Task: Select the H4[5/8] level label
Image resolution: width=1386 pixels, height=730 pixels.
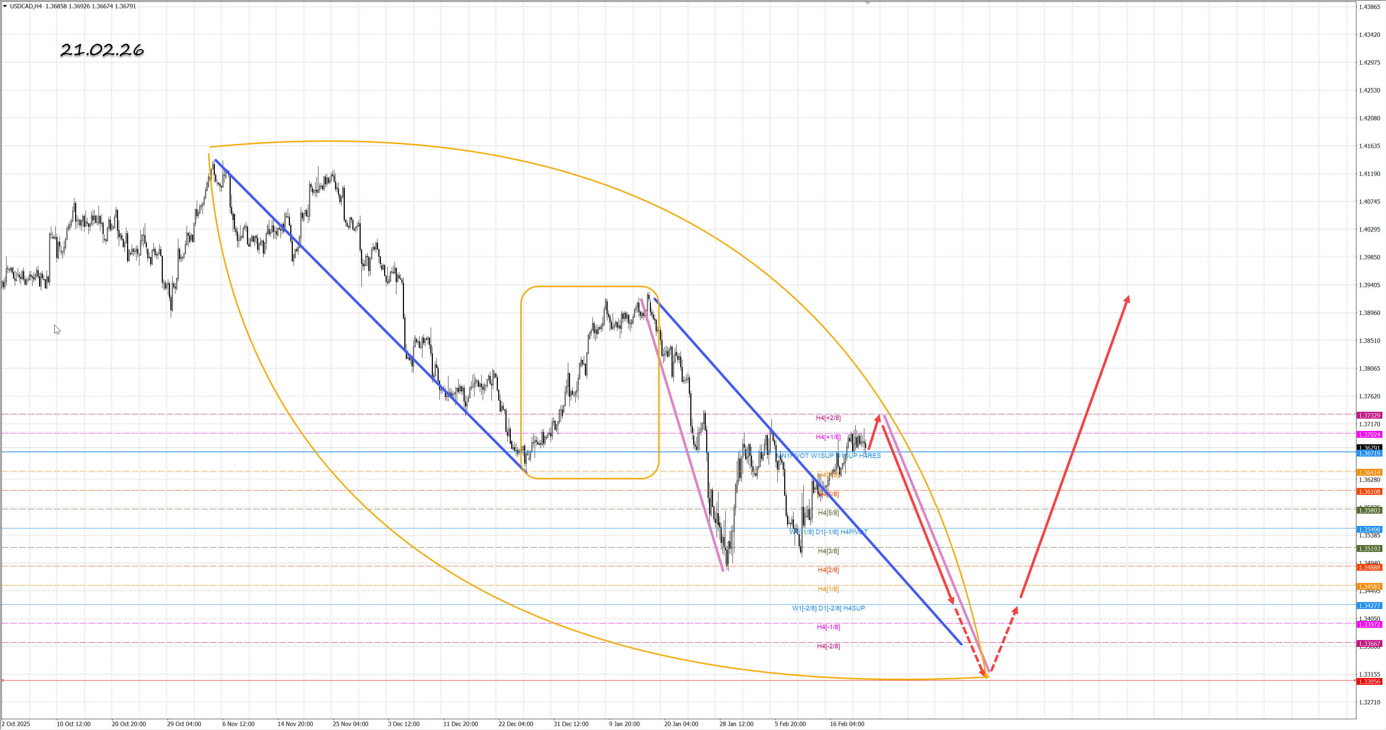Action: (x=828, y=513)
